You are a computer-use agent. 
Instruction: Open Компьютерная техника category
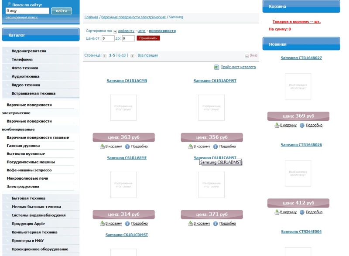[41, 232]
